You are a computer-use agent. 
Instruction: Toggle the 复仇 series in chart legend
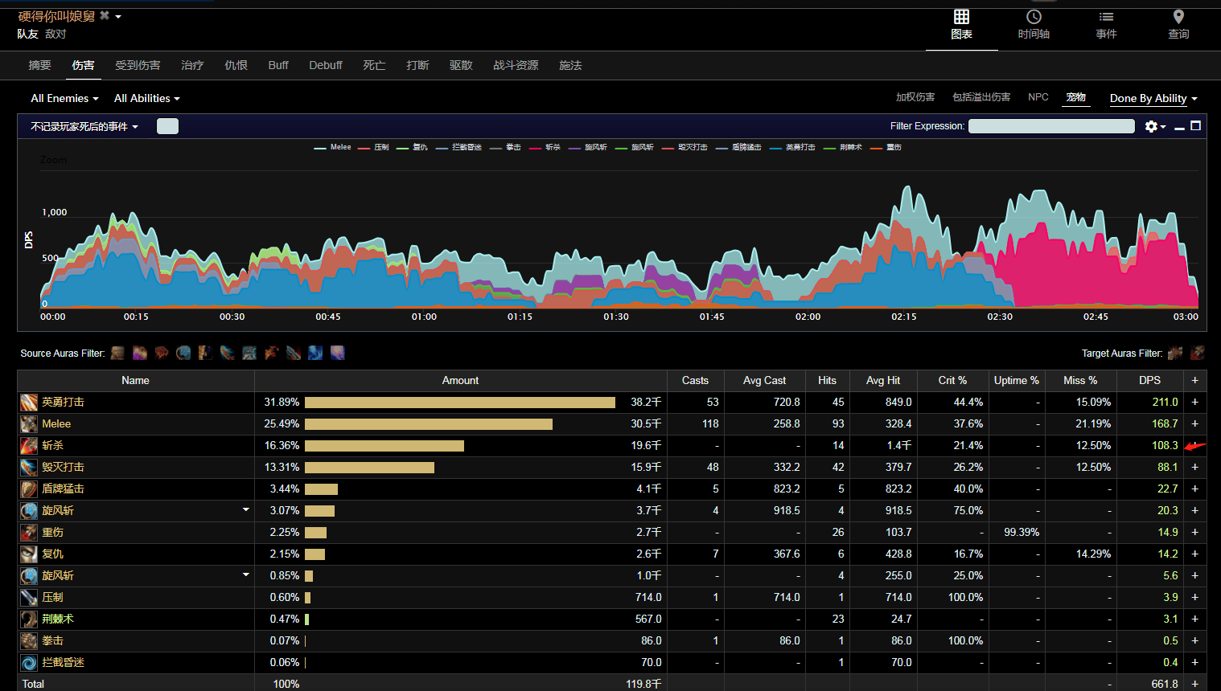(x=412, y=147)
